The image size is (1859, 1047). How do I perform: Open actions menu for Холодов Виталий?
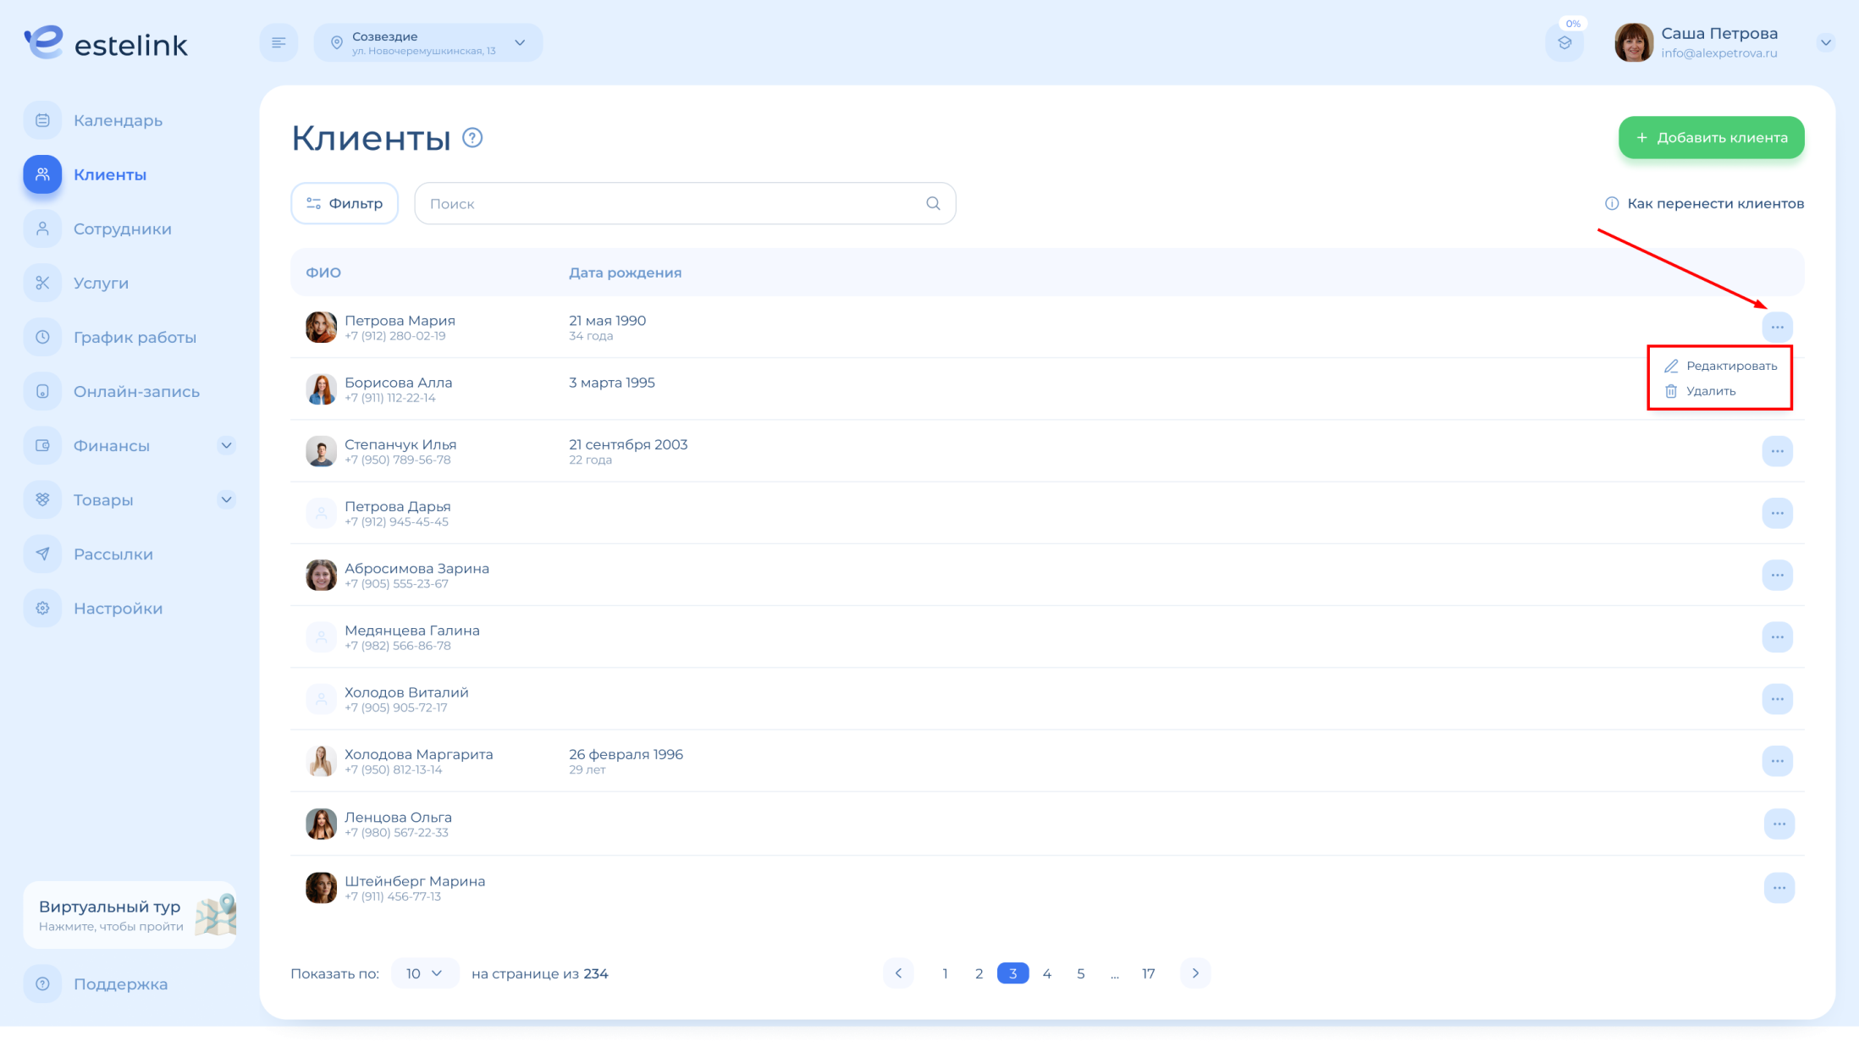[1777, 699]
